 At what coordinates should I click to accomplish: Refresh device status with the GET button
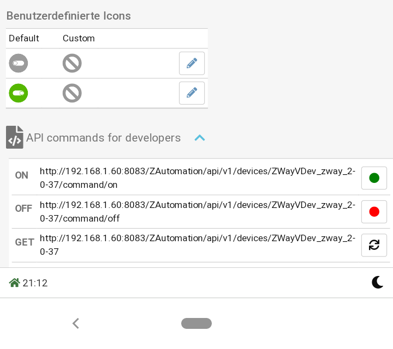[374, 245]
